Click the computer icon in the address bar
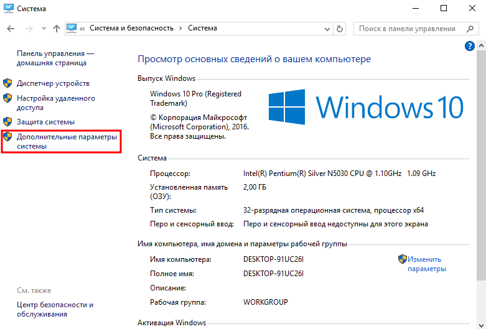The width and height of the screenshot is (486, 329). pyautogui.click(x=72, y=29)
